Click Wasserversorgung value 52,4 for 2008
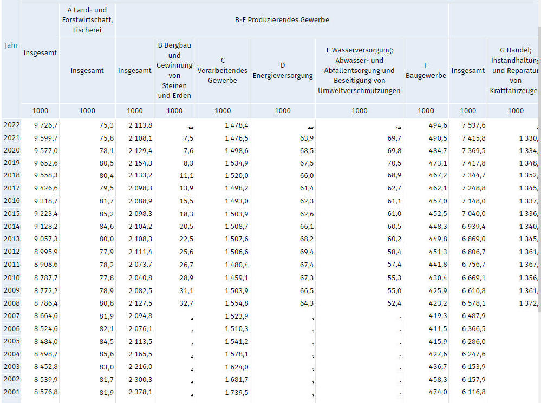The image size is (541, 403). (394, 303)
